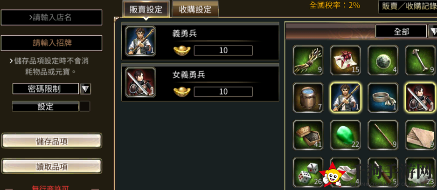Select the bundle of twigs item with count 9
This screenshot has height=190, width=437.
308,61
